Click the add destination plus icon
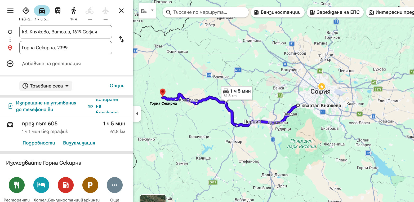This screenshot has width=414, height=202. (10, 64)
